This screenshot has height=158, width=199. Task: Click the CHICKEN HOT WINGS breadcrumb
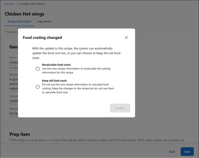(32, 4)
